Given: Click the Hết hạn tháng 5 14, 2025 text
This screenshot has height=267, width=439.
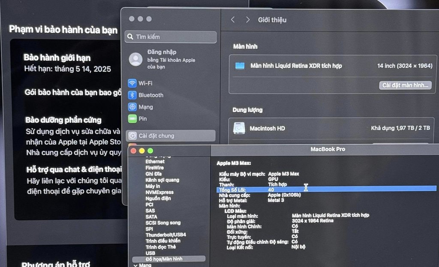Looking at the screenshot, I should [67, 69].
